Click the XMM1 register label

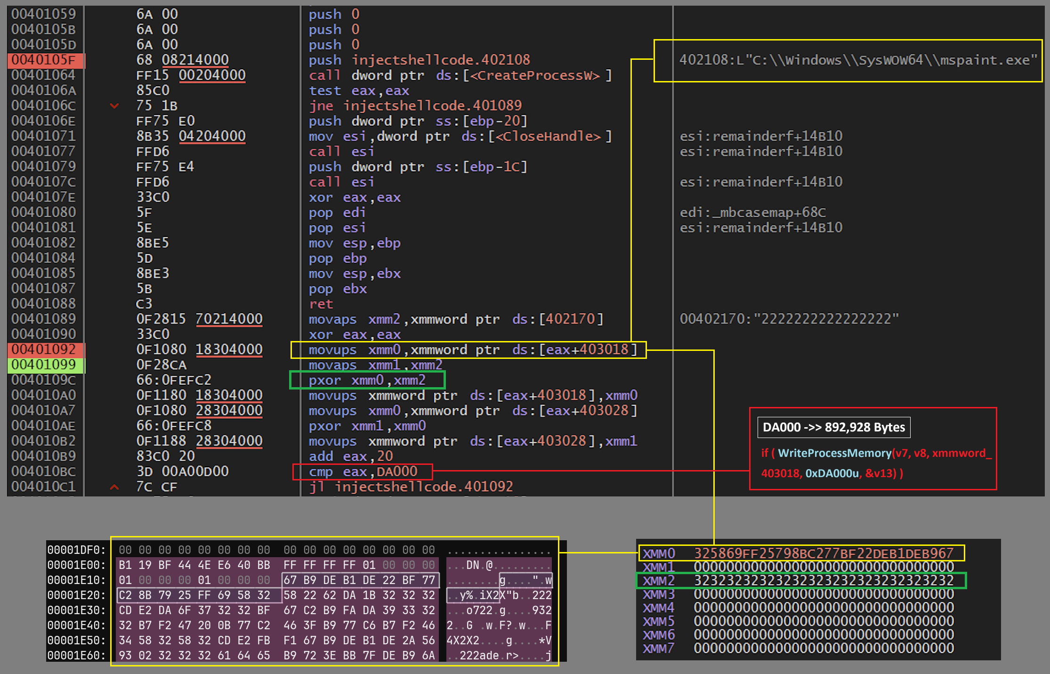(x=658, y=567)
